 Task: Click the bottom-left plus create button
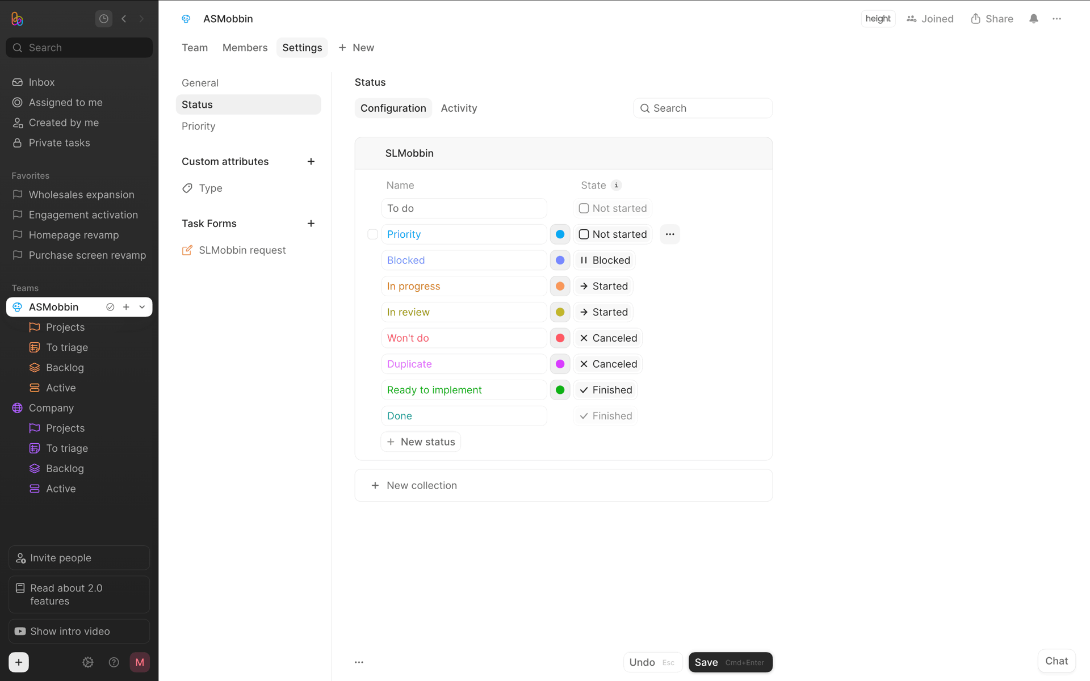click(x=19, y=662)
